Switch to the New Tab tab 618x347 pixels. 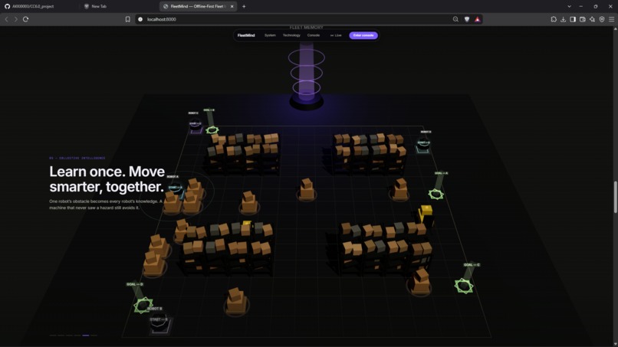[118, 6]
